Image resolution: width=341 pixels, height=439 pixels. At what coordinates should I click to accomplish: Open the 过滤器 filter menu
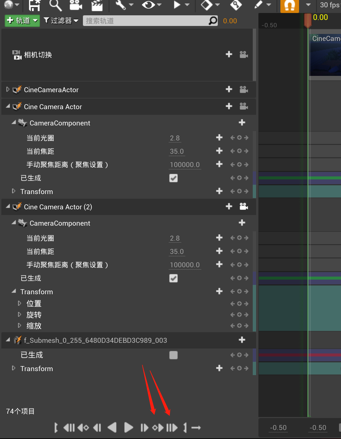pyautogui.click(x=61, y=20)
